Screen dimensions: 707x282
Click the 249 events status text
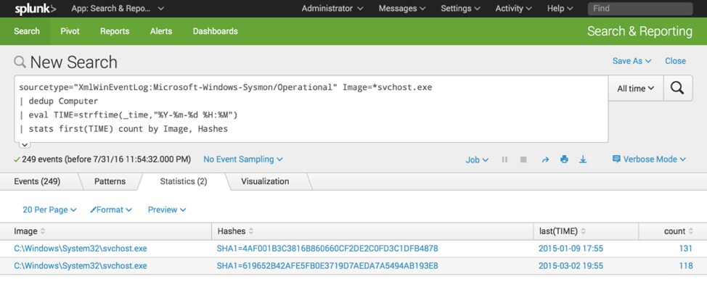(106, 159)
